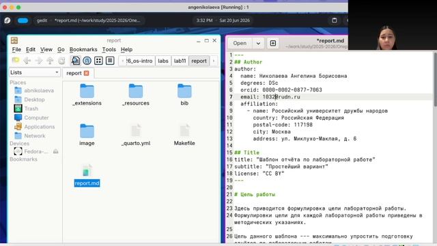Click the '# Цель работы' heading
Viewport: 437px width, 246px height.
[x=255, y=194]
